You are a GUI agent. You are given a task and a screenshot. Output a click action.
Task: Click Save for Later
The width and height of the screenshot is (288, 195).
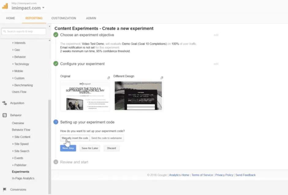[x=90, y=148]
